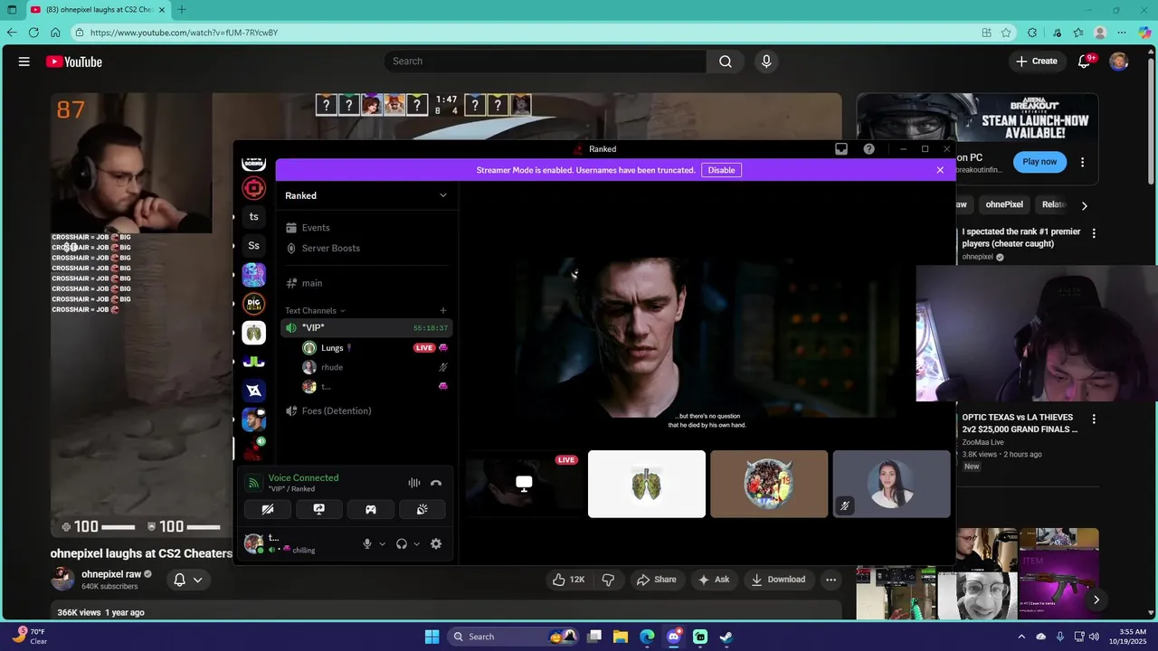The image size is (1158, 651).
Task: Open a new browser tab
Action: tap(182, 10)
